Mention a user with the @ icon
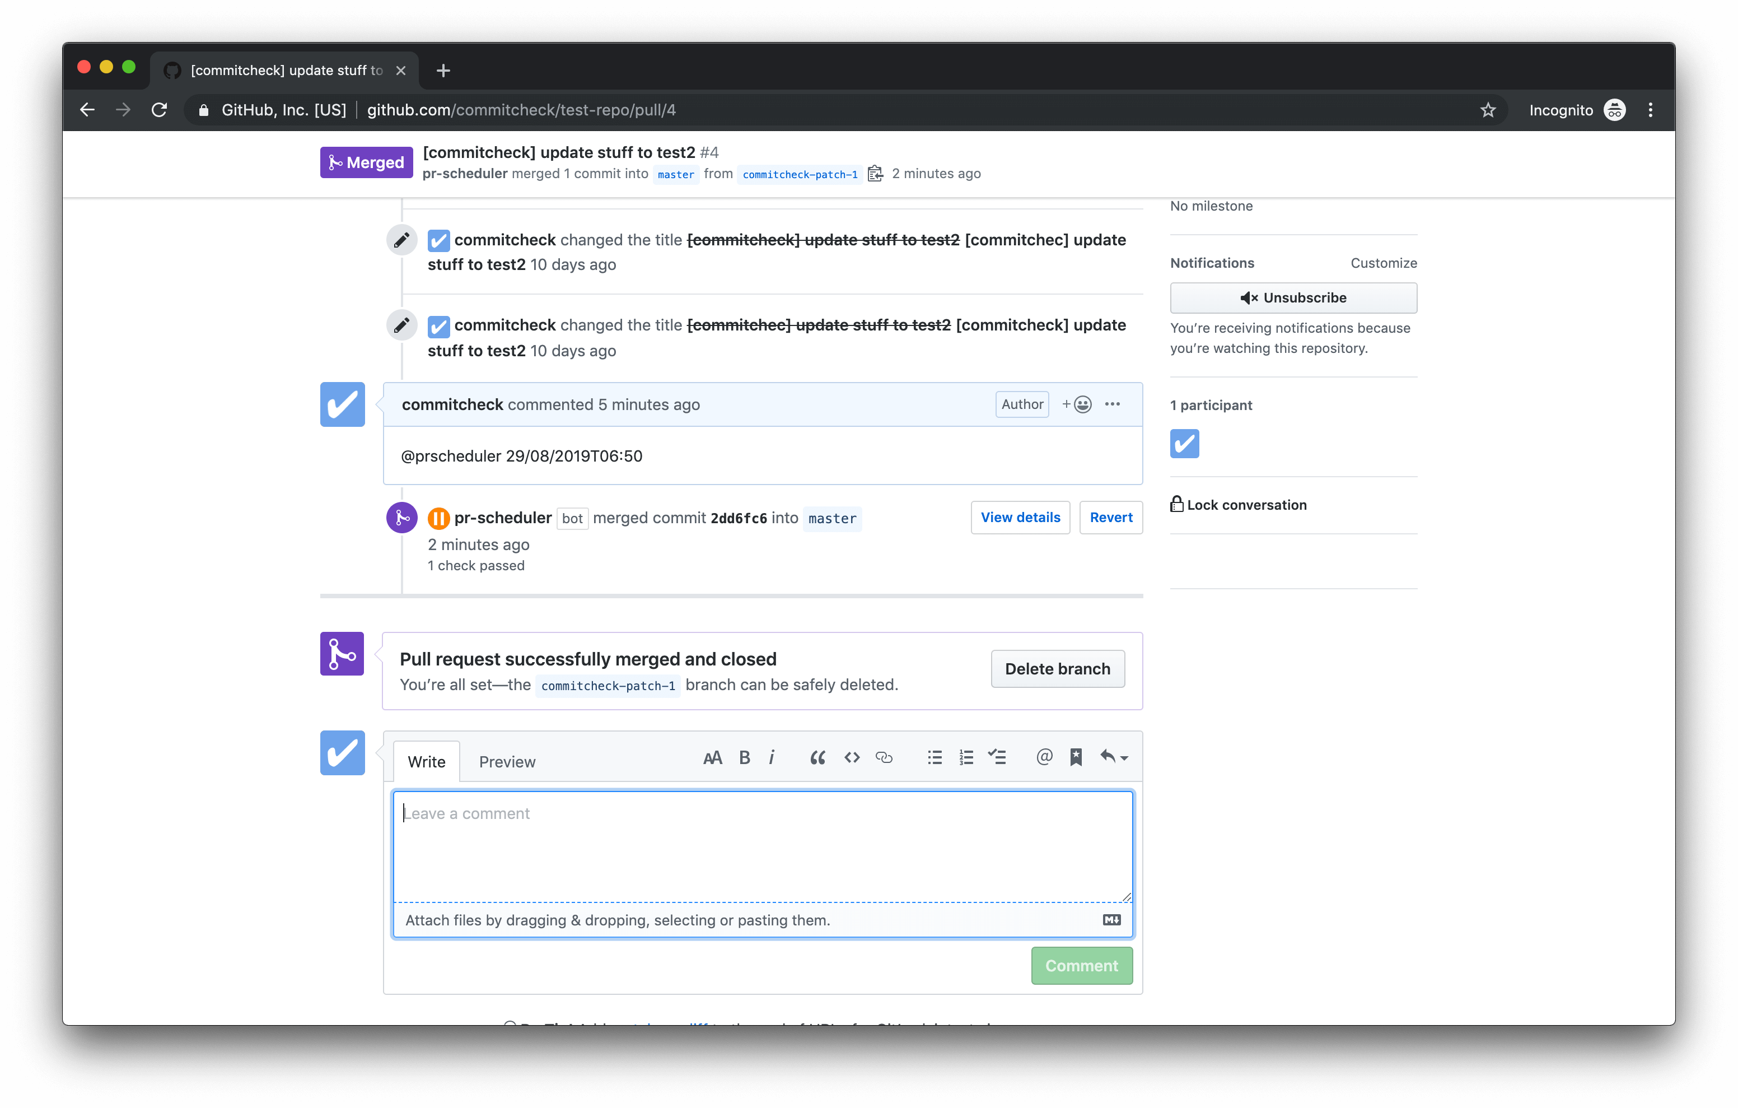This screenshot has width=1738, height=1108. [1044, 756]
